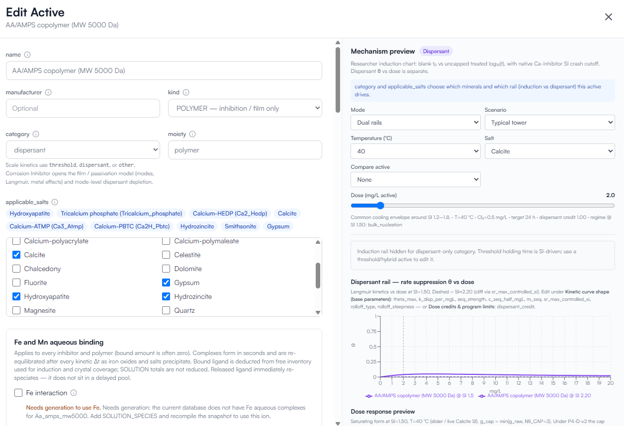Click the Dose value 2.0 readout

click(x=611, y=195)
